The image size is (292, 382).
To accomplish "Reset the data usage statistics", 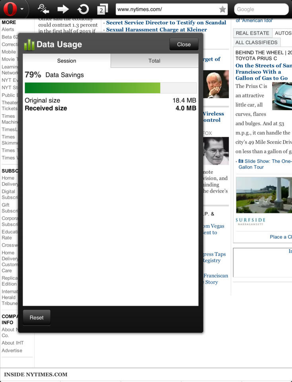I will tap(37, 318).
